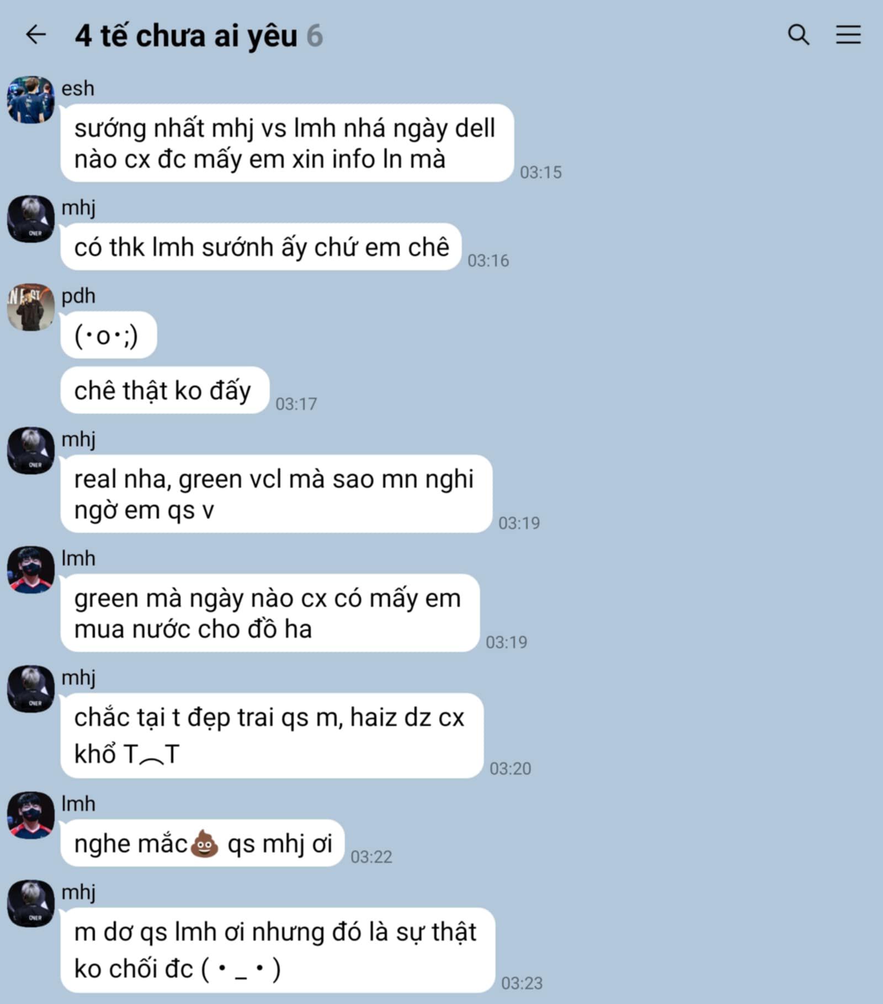This screenshot has height=1004, width=883.
Task: Tap the member count 6
Action: [x=315, y=36]
